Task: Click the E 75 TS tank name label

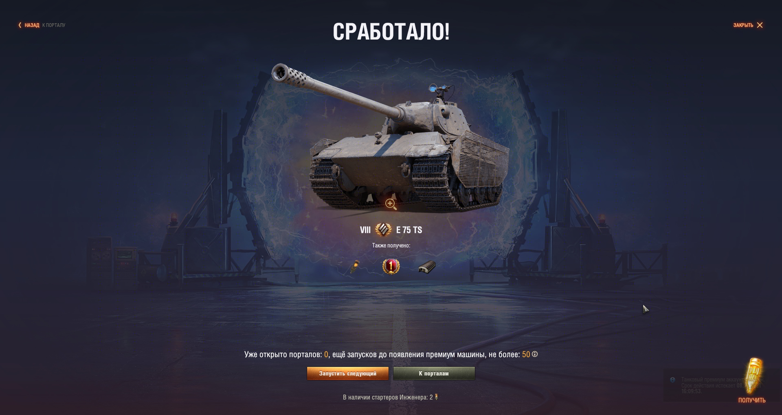Action: tap(409, 230)
